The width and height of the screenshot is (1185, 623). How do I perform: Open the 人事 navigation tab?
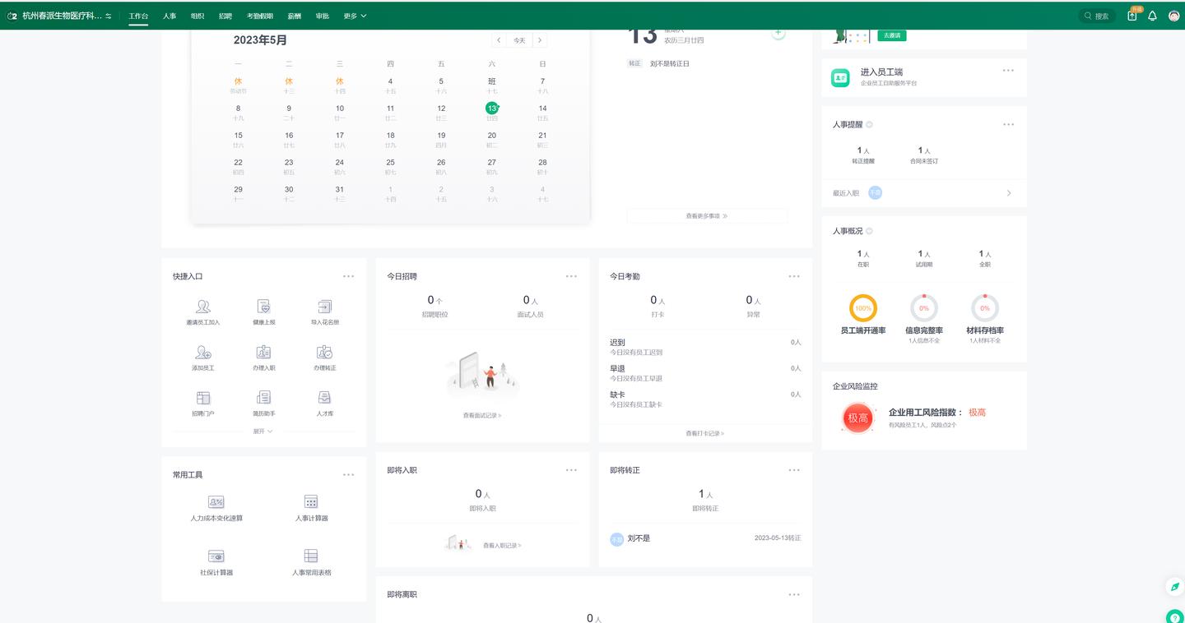click(x=170, y=16)
